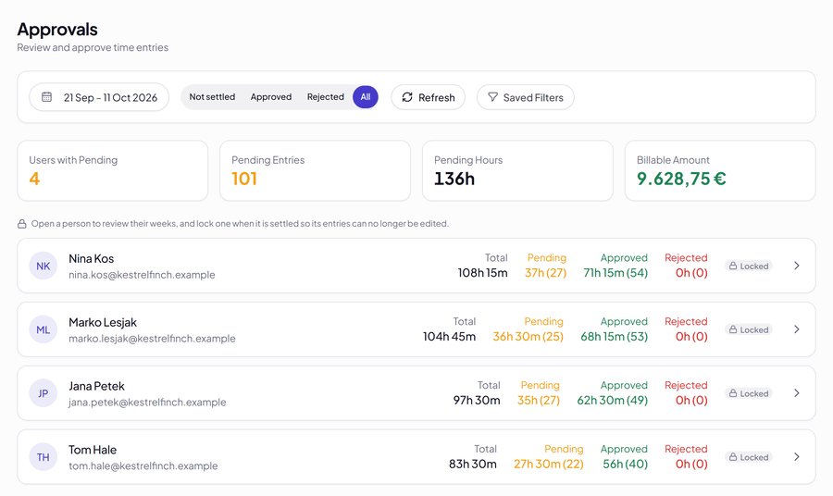Click the NK avatar for Nina Kos

pyautogui.click(x=43, y=266)
